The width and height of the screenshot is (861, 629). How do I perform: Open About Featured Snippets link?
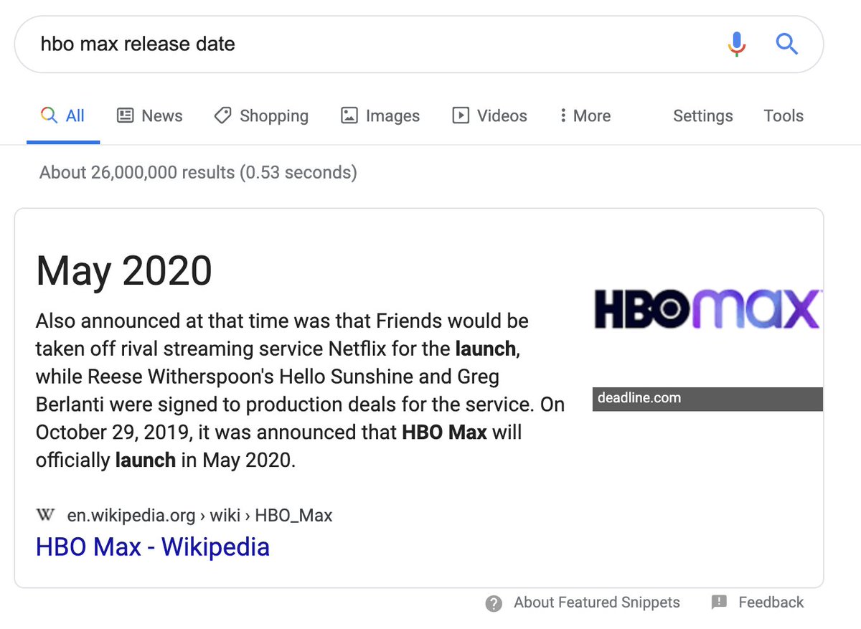tap(596, 602)
